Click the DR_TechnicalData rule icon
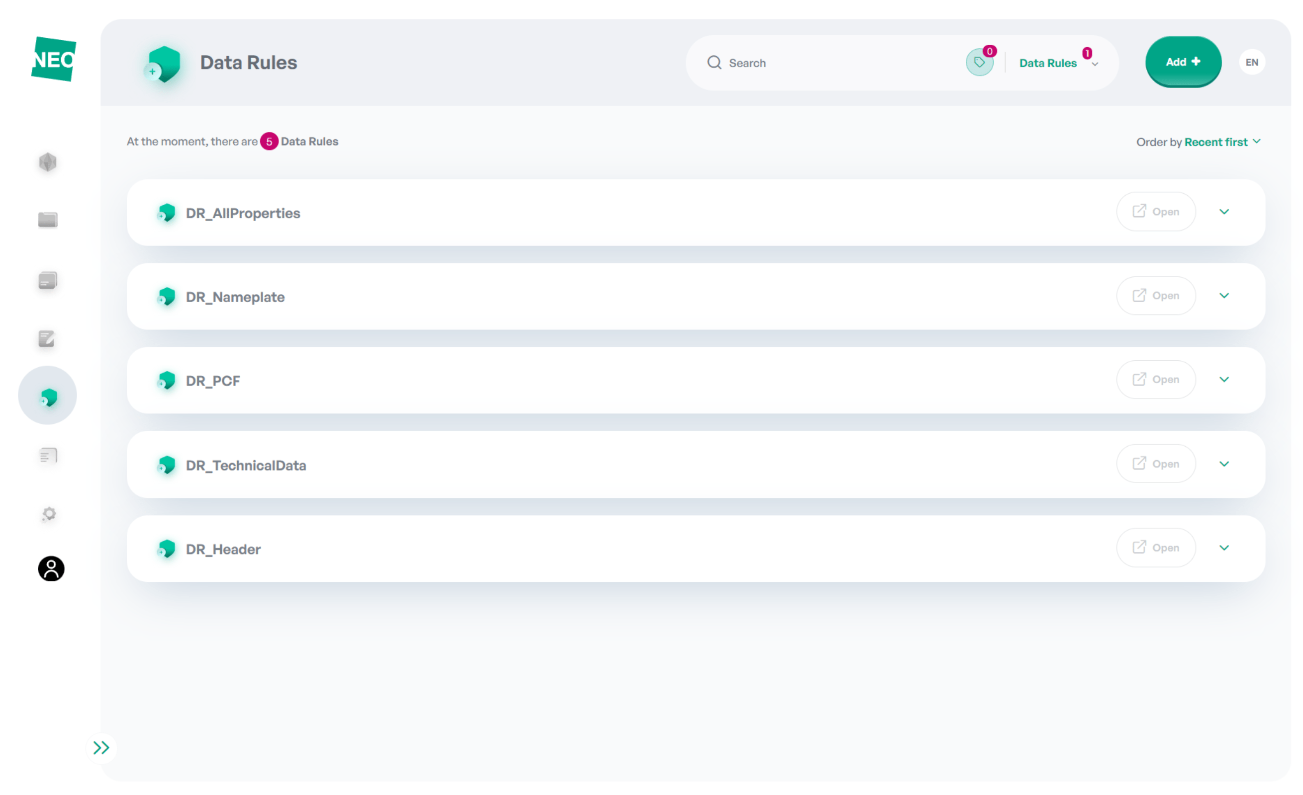The image size is (1303, 795). point(166,465)
